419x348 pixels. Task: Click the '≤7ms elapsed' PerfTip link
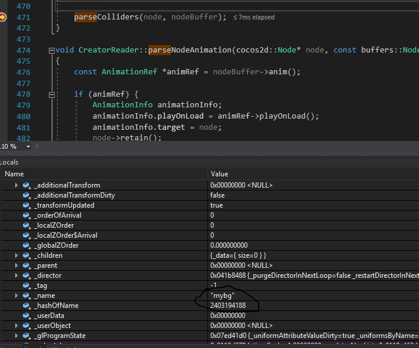254,18
